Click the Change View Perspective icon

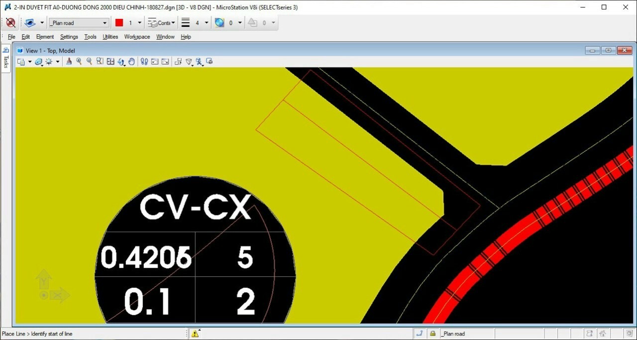coord(189,62)
